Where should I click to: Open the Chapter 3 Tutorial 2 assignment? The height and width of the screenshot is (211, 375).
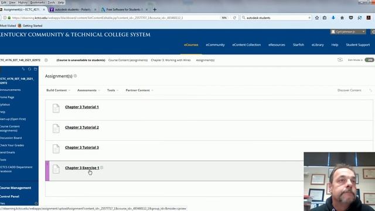(x=82, y=127)
